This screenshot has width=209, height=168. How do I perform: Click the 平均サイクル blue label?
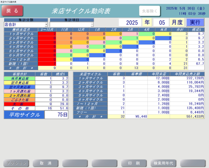[24, 115]
